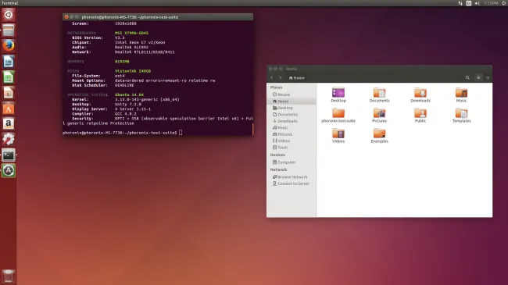Select Home in the Places sidebar
This screenshot has height=285, width=508.
292,101
